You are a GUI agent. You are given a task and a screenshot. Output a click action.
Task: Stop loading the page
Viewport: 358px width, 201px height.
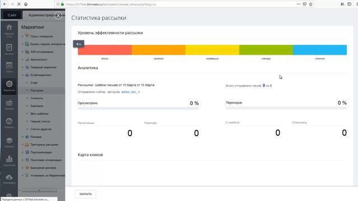(x=18, y=4)
